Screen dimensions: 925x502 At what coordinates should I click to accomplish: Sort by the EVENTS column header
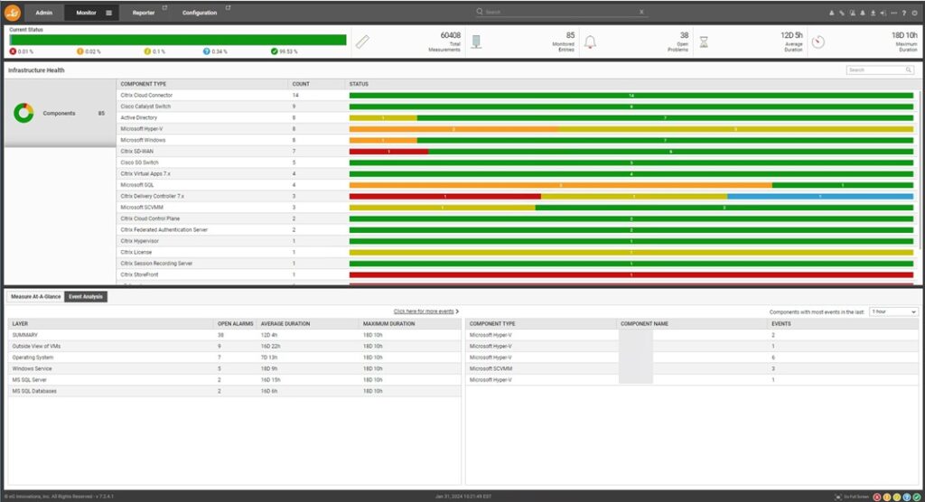click(781, 324)
